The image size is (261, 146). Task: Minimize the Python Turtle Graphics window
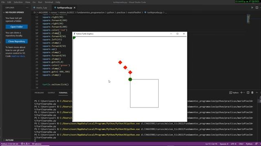click(x=171, y=34)
